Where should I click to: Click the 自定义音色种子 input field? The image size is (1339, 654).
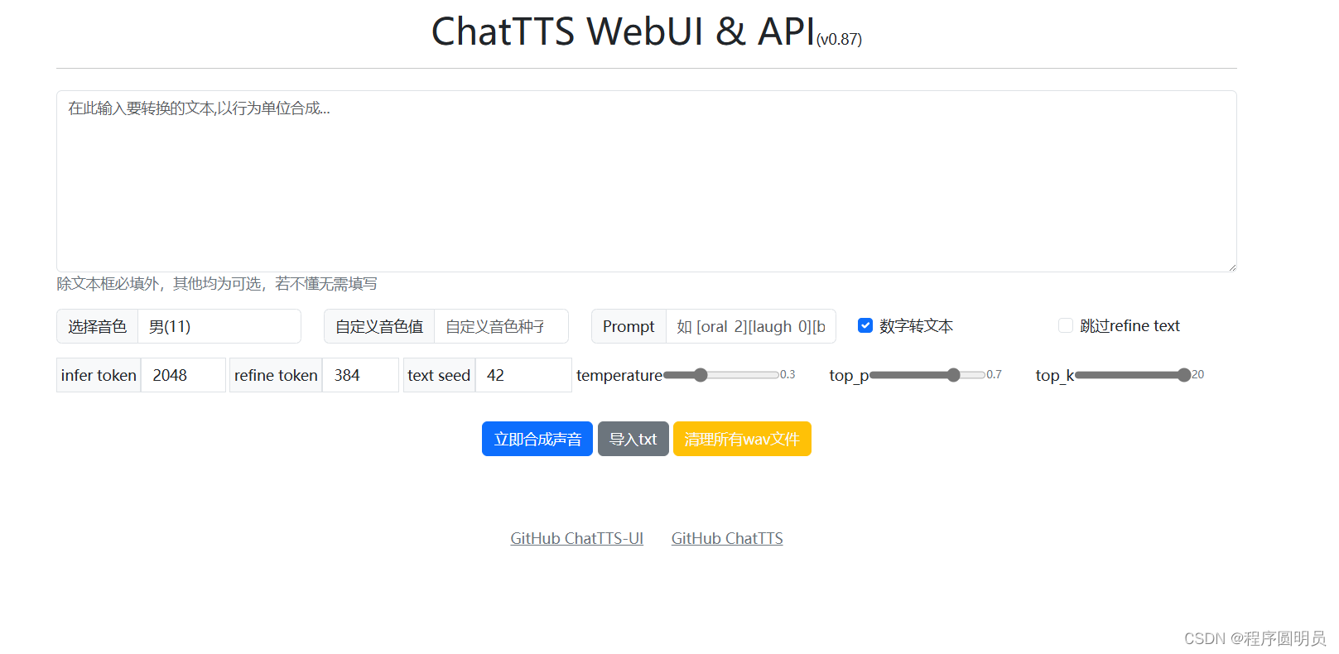(501, 326)
